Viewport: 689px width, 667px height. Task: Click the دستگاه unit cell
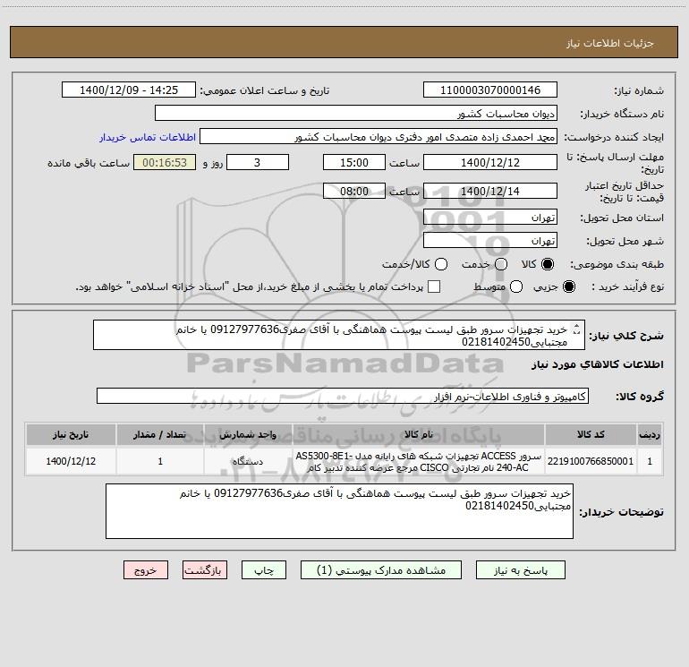248,461
